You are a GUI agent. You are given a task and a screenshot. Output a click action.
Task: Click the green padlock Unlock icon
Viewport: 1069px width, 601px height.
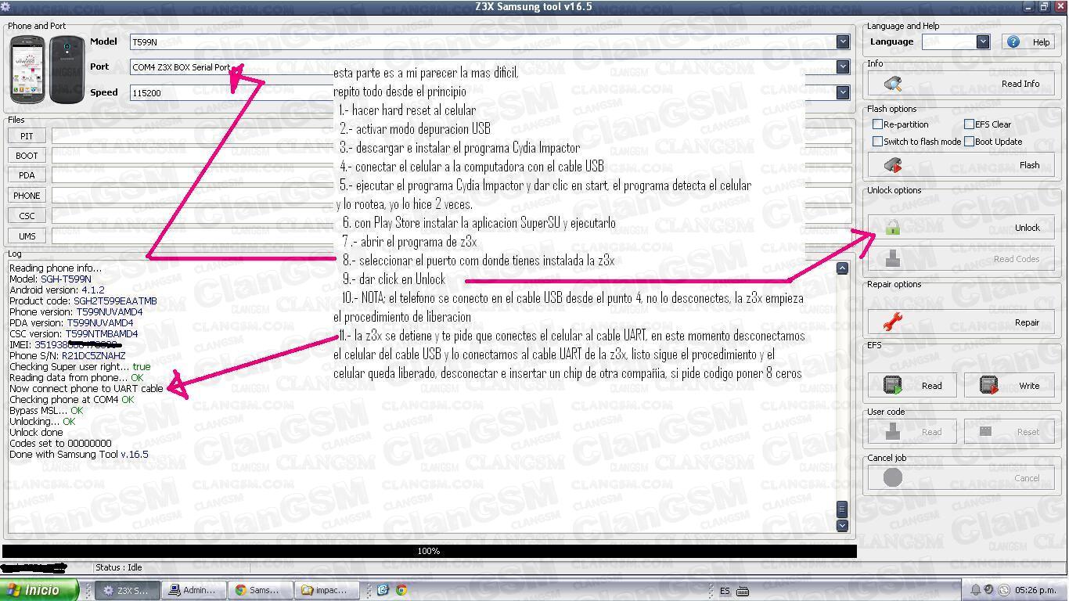click(x=892, y=228)
